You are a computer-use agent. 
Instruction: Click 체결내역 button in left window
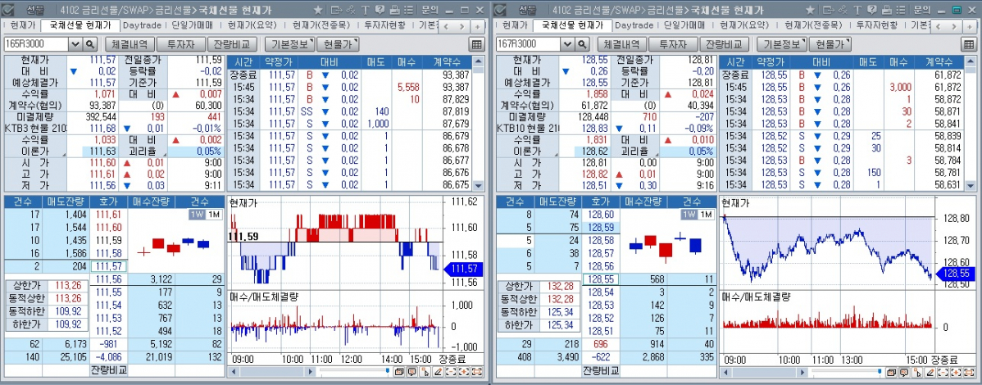(x=129, y=43)
